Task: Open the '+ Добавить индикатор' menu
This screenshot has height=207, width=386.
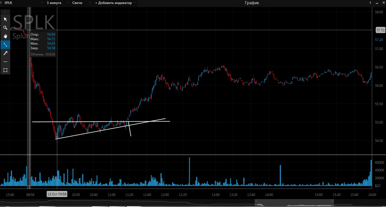Action: (x=115, y=3)
